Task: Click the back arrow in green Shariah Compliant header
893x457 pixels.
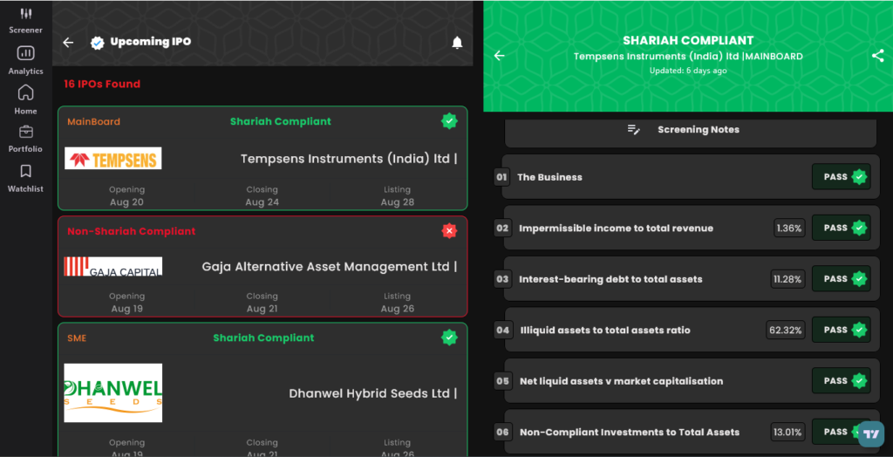Action: tap(500, 55)
